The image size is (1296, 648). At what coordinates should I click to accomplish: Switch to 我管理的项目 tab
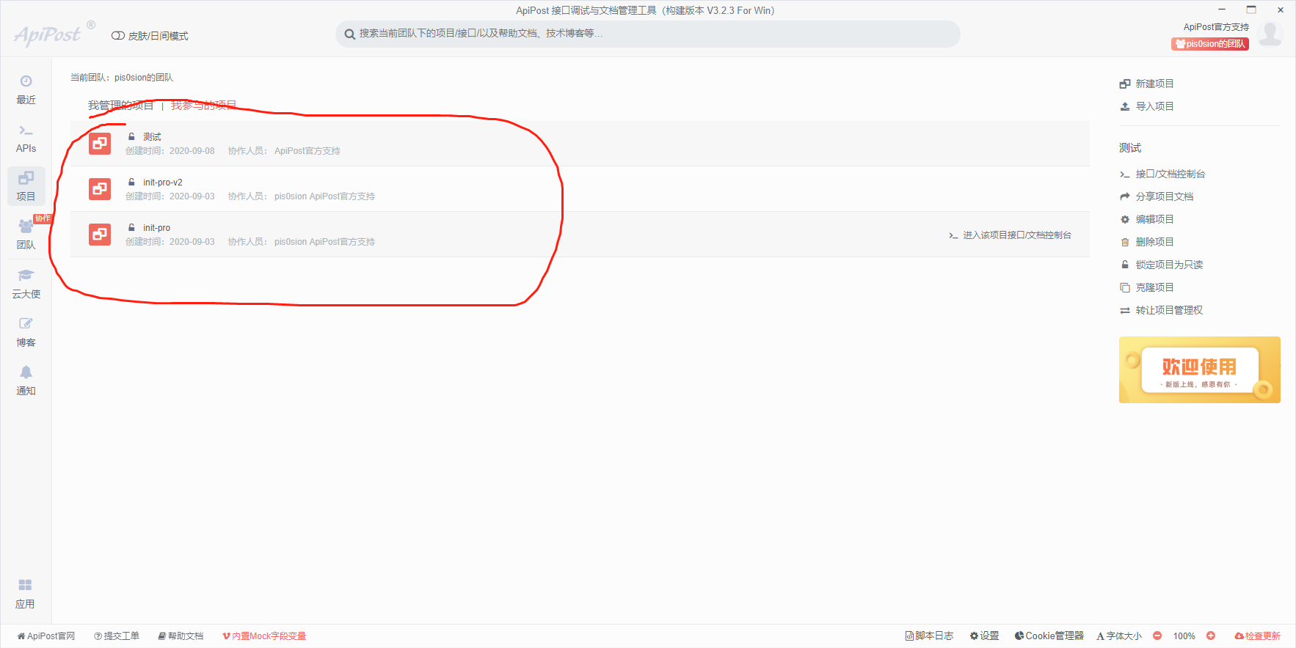tap(120, 106)
